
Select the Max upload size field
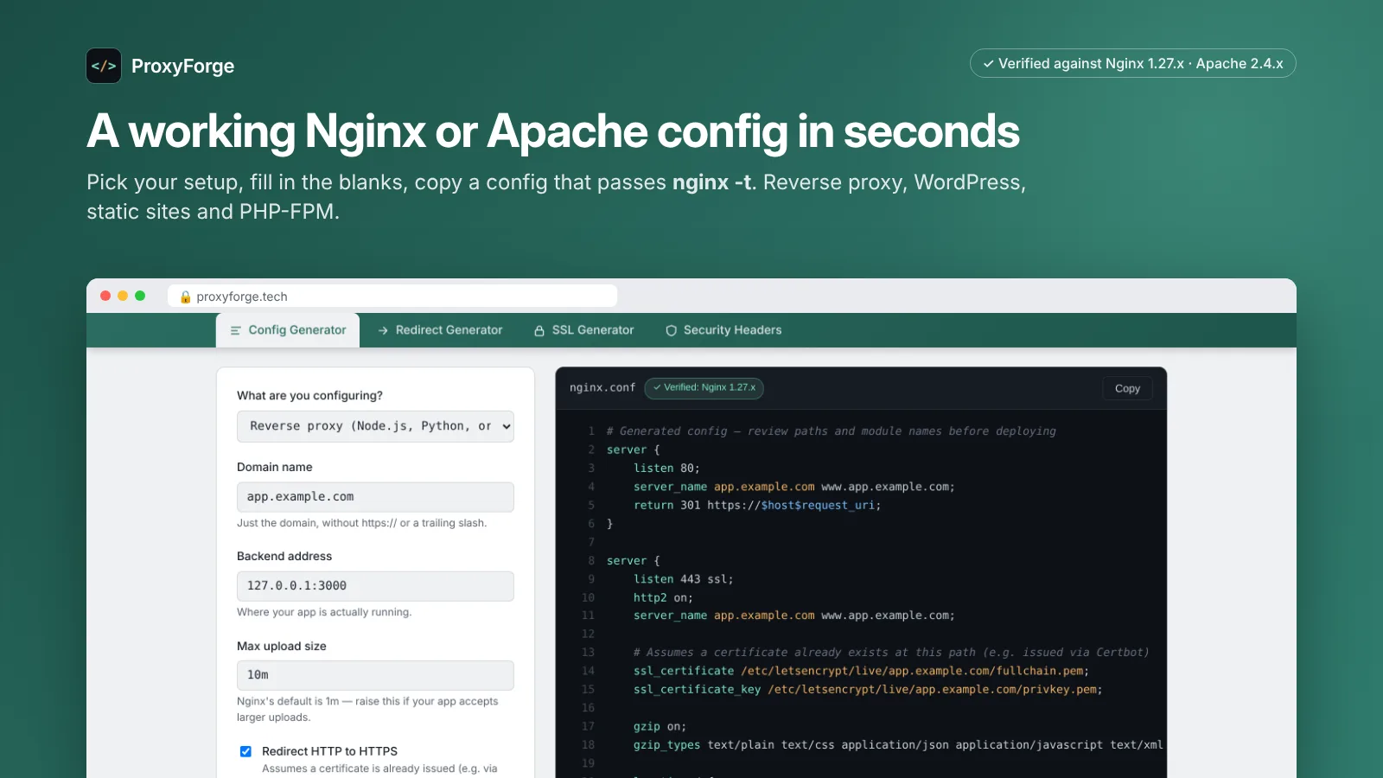point(375,675)
